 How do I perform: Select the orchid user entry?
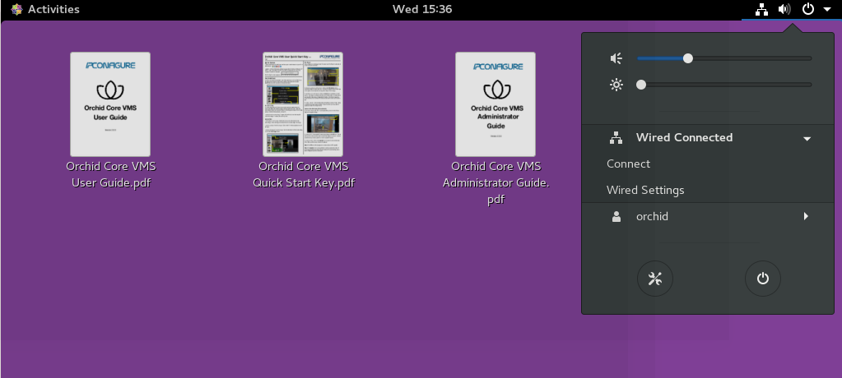tap(708, 217)
